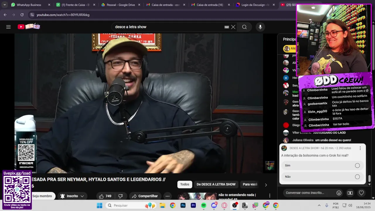The image size is (375, 211).
Task: Open the YouTube hamburger guide menu
Action: point(8,27)
